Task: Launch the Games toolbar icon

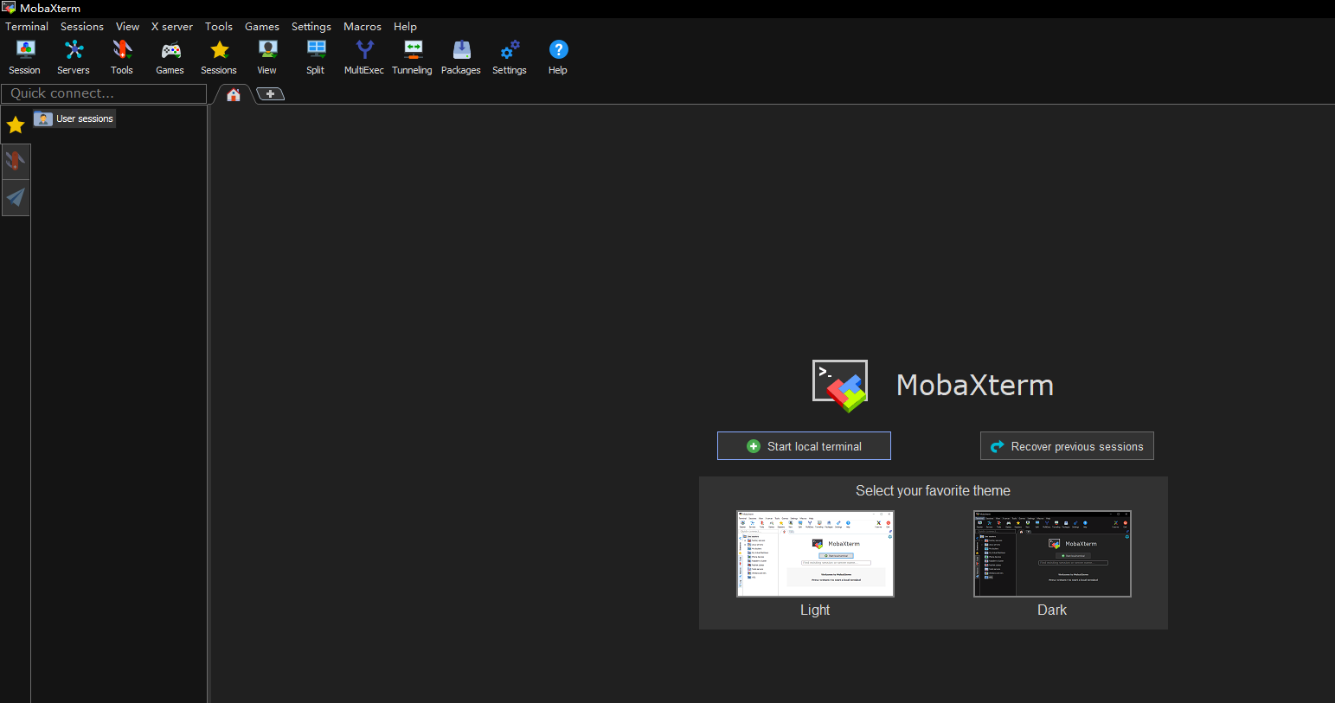Action: coord(170,58)
